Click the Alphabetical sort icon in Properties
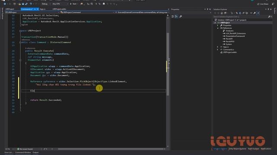 click(x=176, y=16)
